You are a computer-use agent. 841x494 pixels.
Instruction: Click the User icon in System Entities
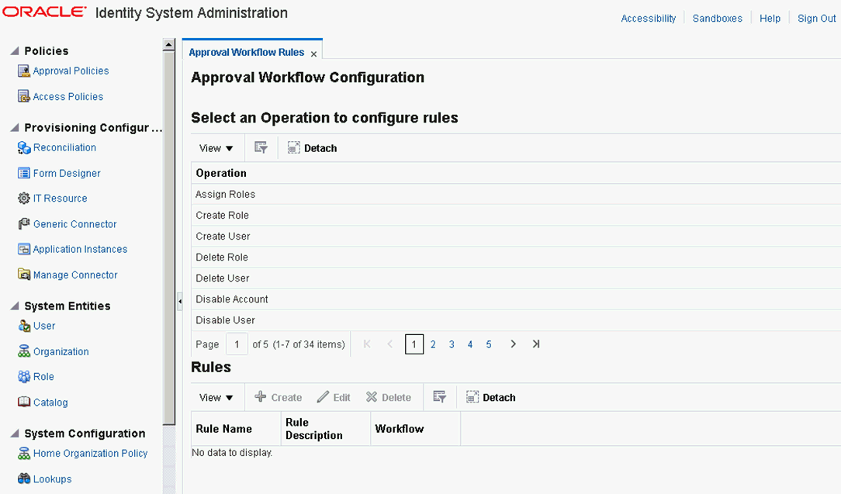(x=24, y=326)
